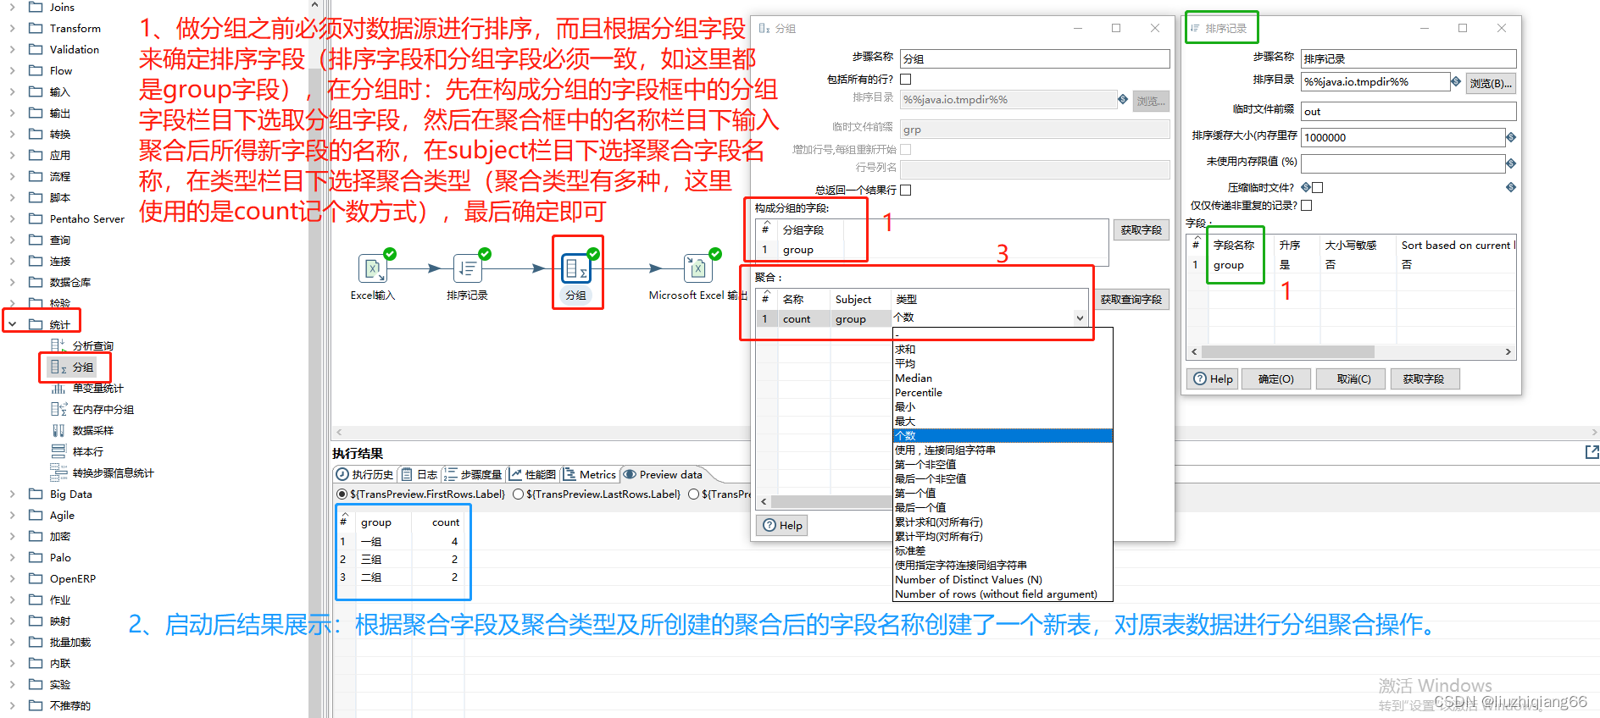Click 确定(O) in 排序记录 dialog
Screen dimensions: 1600x718
click(1275, 378)
